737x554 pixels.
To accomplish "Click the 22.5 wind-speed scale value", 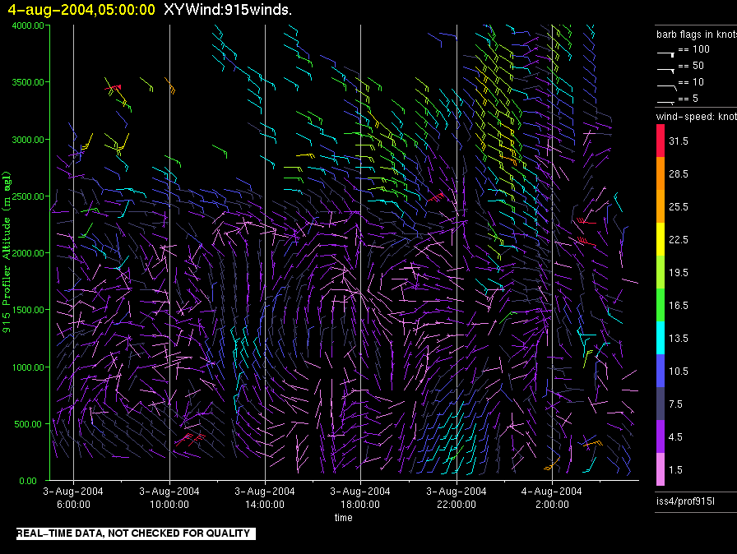I will tap(679, 239).
